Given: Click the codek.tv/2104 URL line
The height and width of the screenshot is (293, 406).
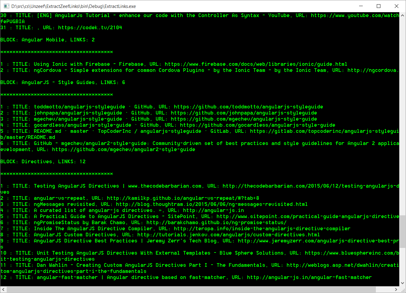Looking at the screenshot, I should (x=61, y=27).
